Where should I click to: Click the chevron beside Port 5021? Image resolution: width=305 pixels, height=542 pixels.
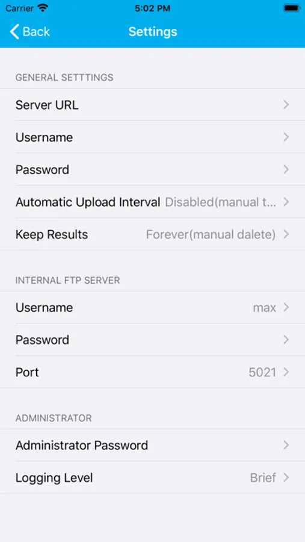286,372
